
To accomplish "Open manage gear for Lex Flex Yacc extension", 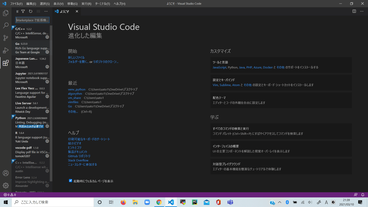I will click(47, 97).
